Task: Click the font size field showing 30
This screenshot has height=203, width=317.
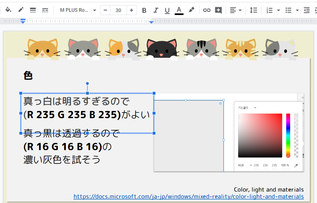Action: coord(118,10)
